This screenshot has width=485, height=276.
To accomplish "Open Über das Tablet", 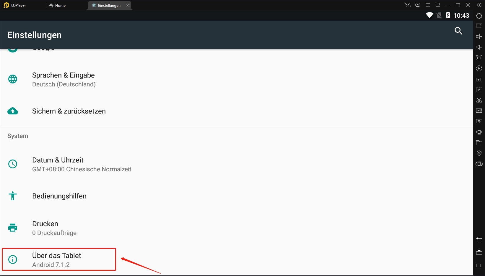I will 236,260.
